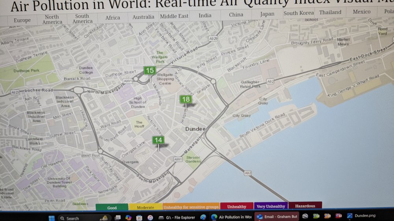Select the Africa region tab
The image size is (394, 221).
coord(113,18)
